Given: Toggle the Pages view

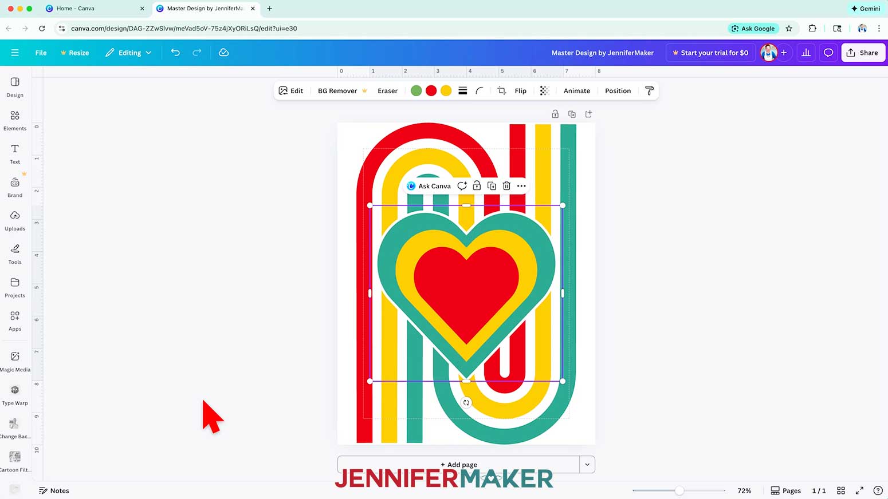Looking at the screenshot, I should click(x=785, y=490).
